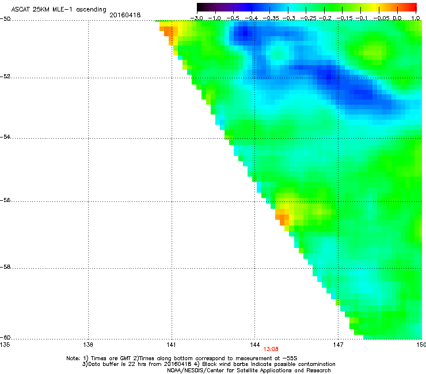Viewport: 426px width, 374px height.
Task: Click the 144 longitude axis label
Action: tap(255, 345)
